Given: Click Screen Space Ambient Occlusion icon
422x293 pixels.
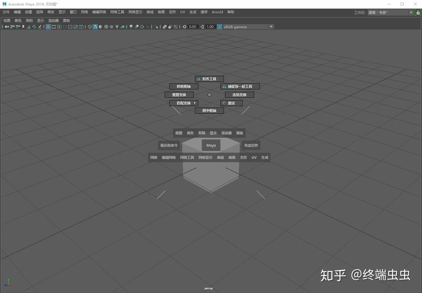Looking at the screenshot, I should (x=131, y=27).
